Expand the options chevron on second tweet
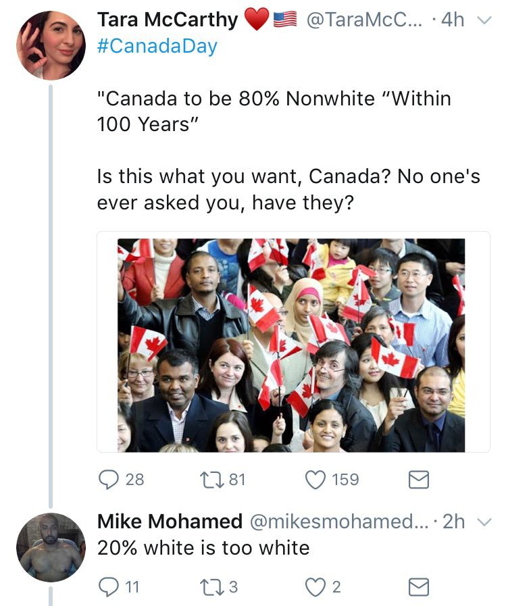Image resolution: width=506 pixels, height=606 pixels. [482, 522]
